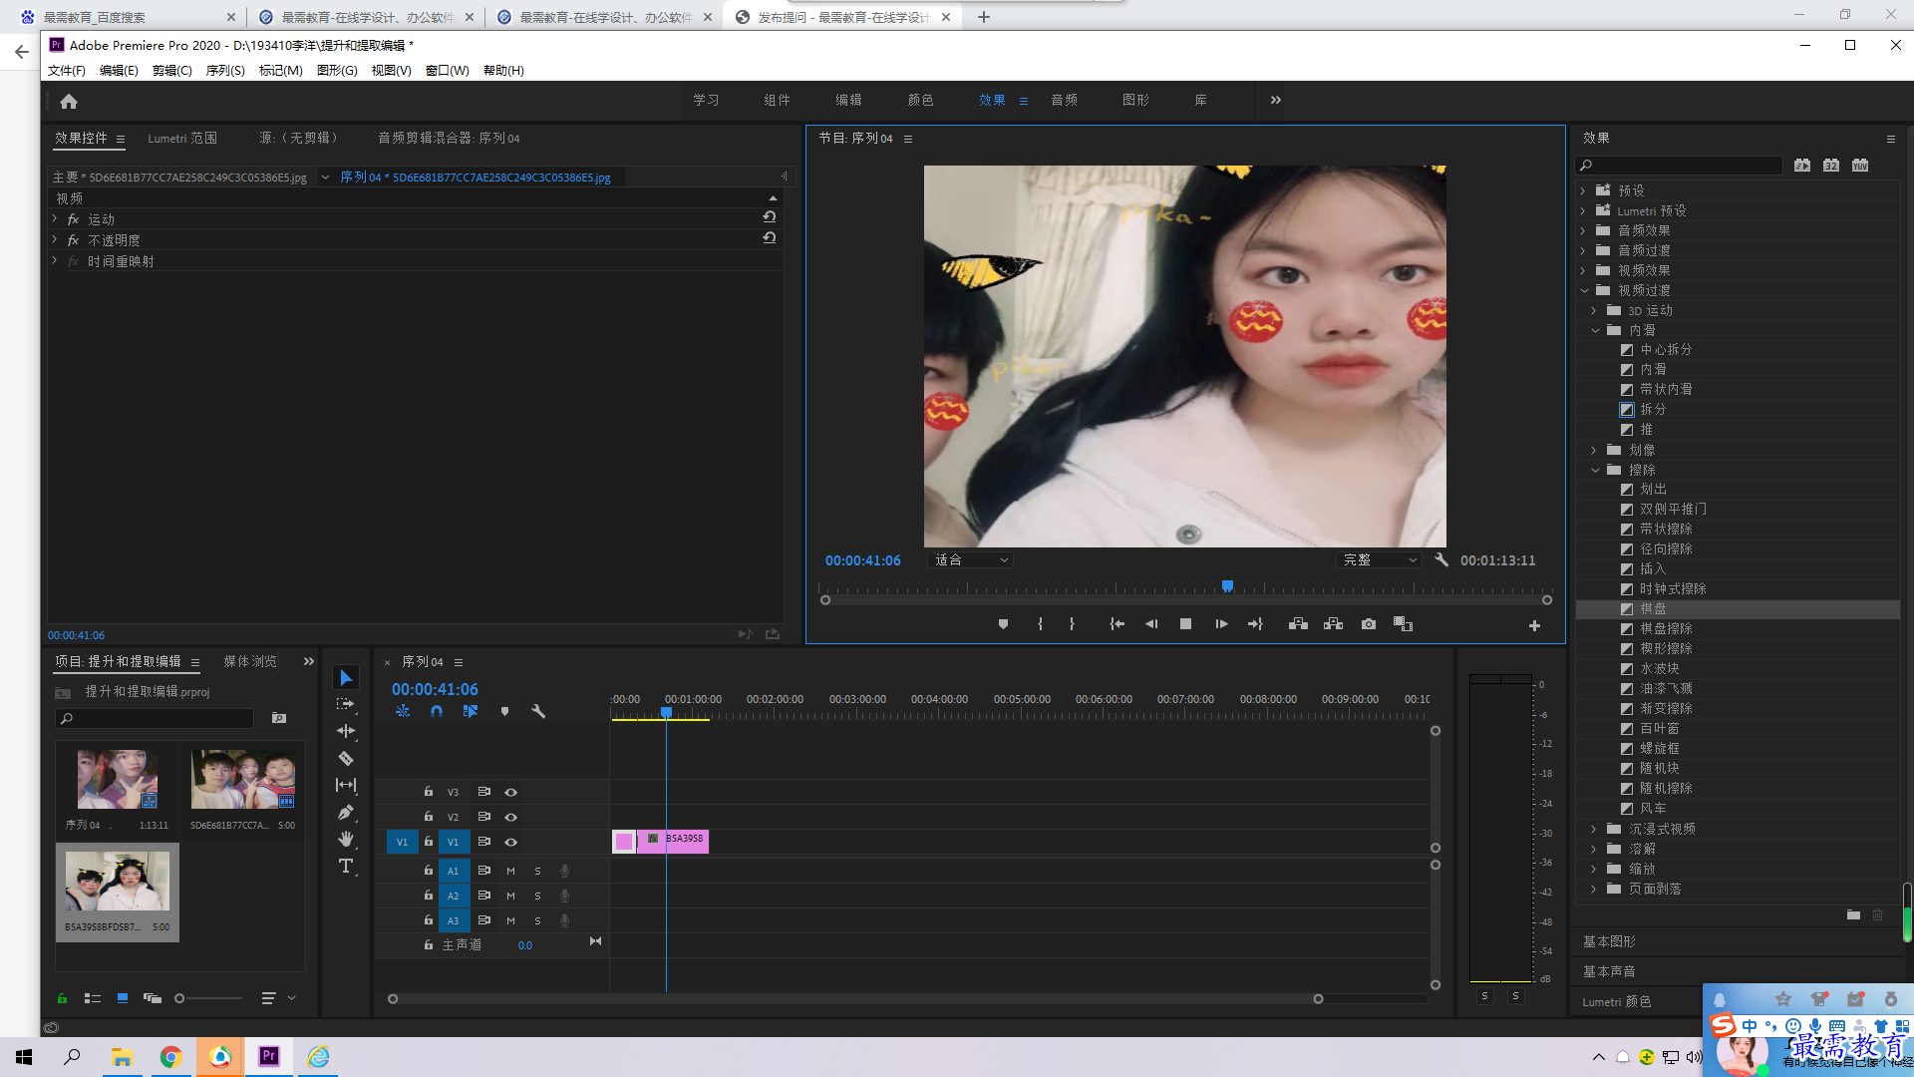Click the Effects panel search field
Image resolution: width=1914 pixels, height=1077 pixels.
tap(1679, 166)
